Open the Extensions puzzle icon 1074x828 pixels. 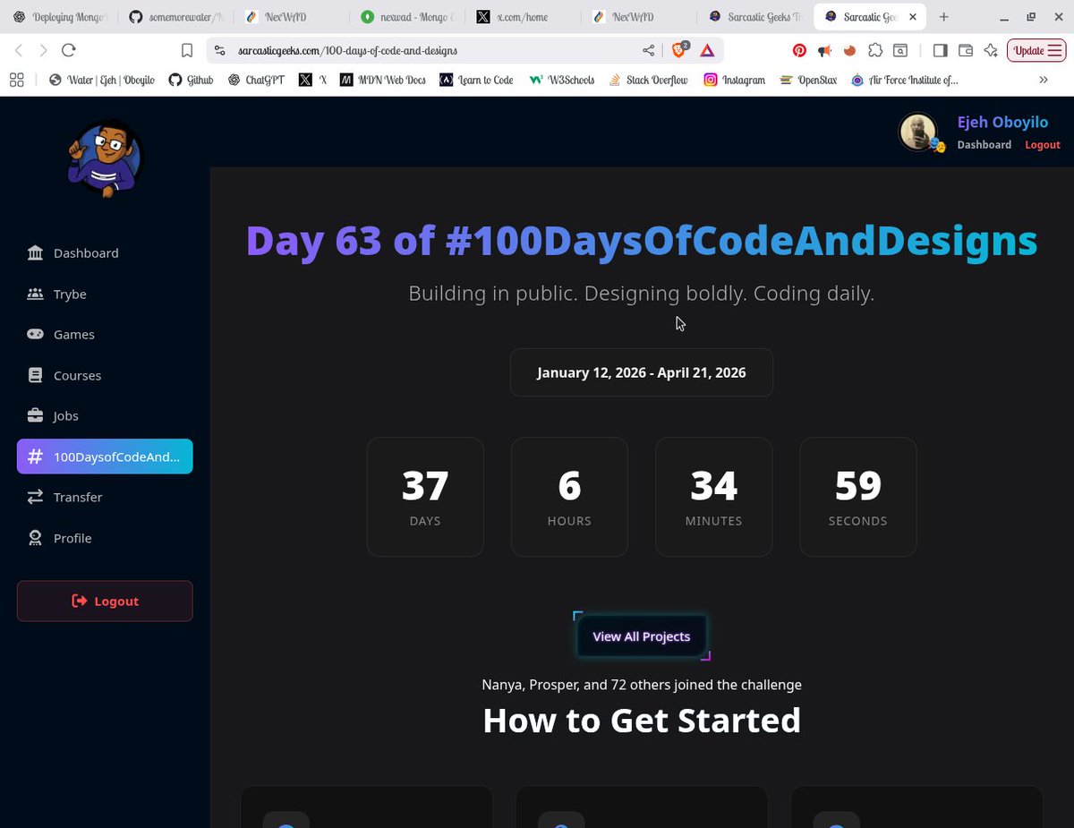[875, 51]
